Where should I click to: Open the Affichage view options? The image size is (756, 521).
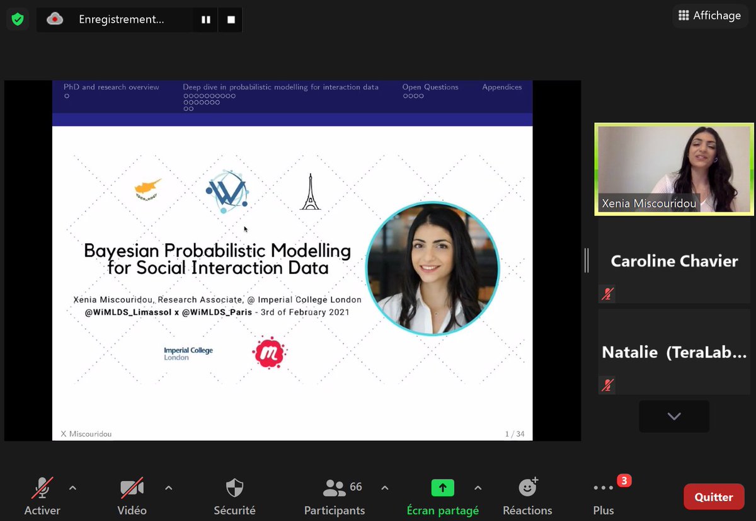coord(709,16)
